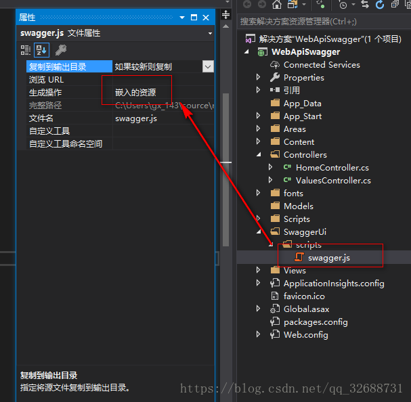Expand the HomeController.cs arrow

point(271,167)
